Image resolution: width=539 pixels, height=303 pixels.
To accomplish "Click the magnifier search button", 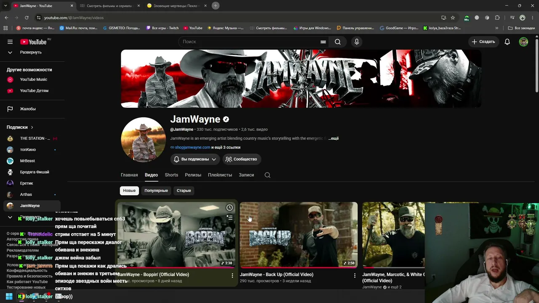I will pyautogui.click(x=338, y=42).
